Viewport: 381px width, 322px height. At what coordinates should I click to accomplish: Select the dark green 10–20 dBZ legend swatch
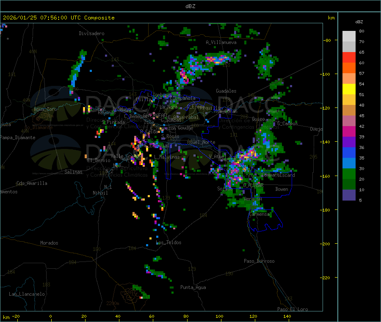point(349,184)
